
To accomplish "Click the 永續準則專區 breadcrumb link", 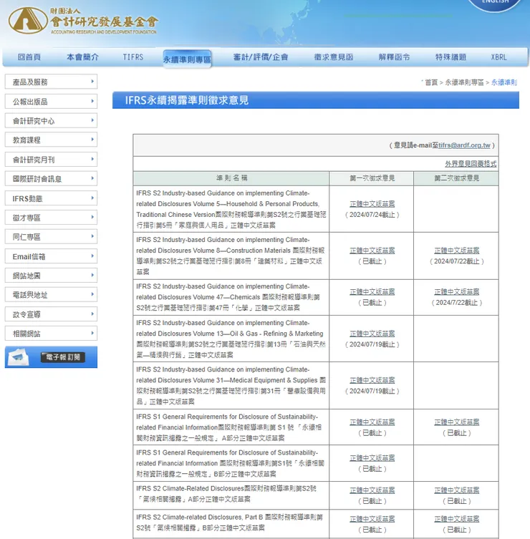I will (x=464, y=82).
